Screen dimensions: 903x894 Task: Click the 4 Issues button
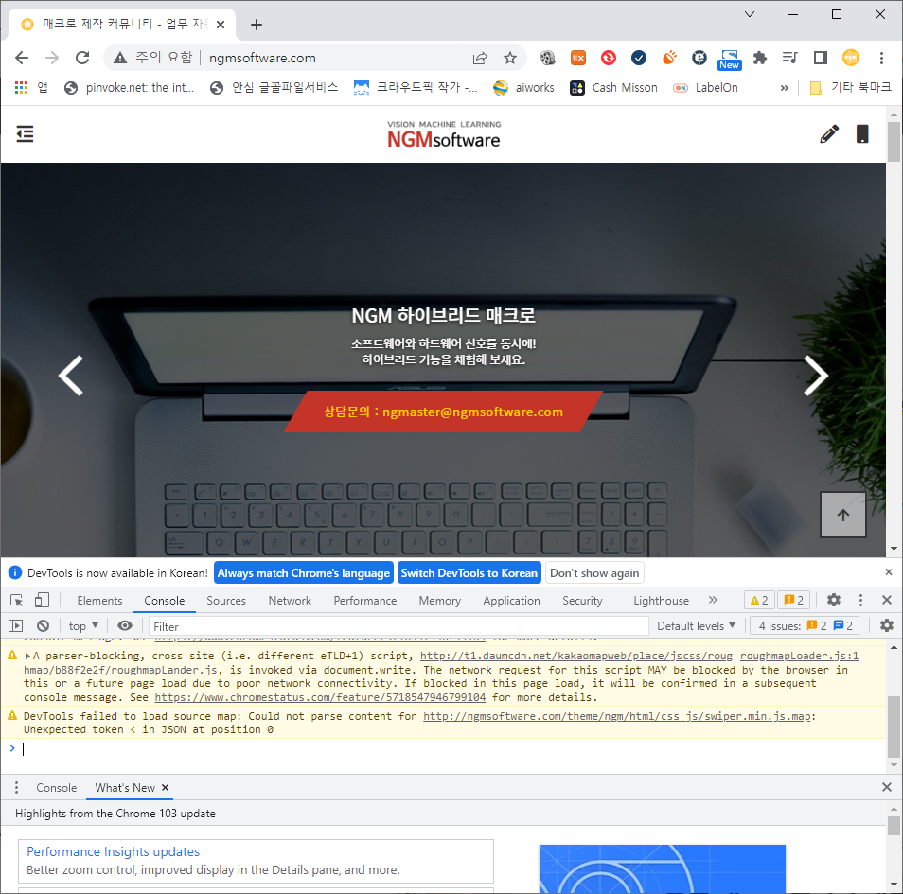click(x=805, y=625)
